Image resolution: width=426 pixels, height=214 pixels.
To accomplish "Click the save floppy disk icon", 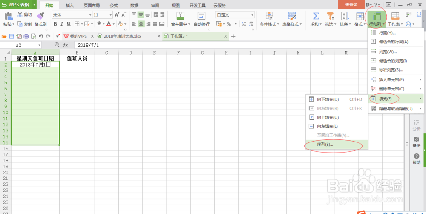I will [12, 36].
